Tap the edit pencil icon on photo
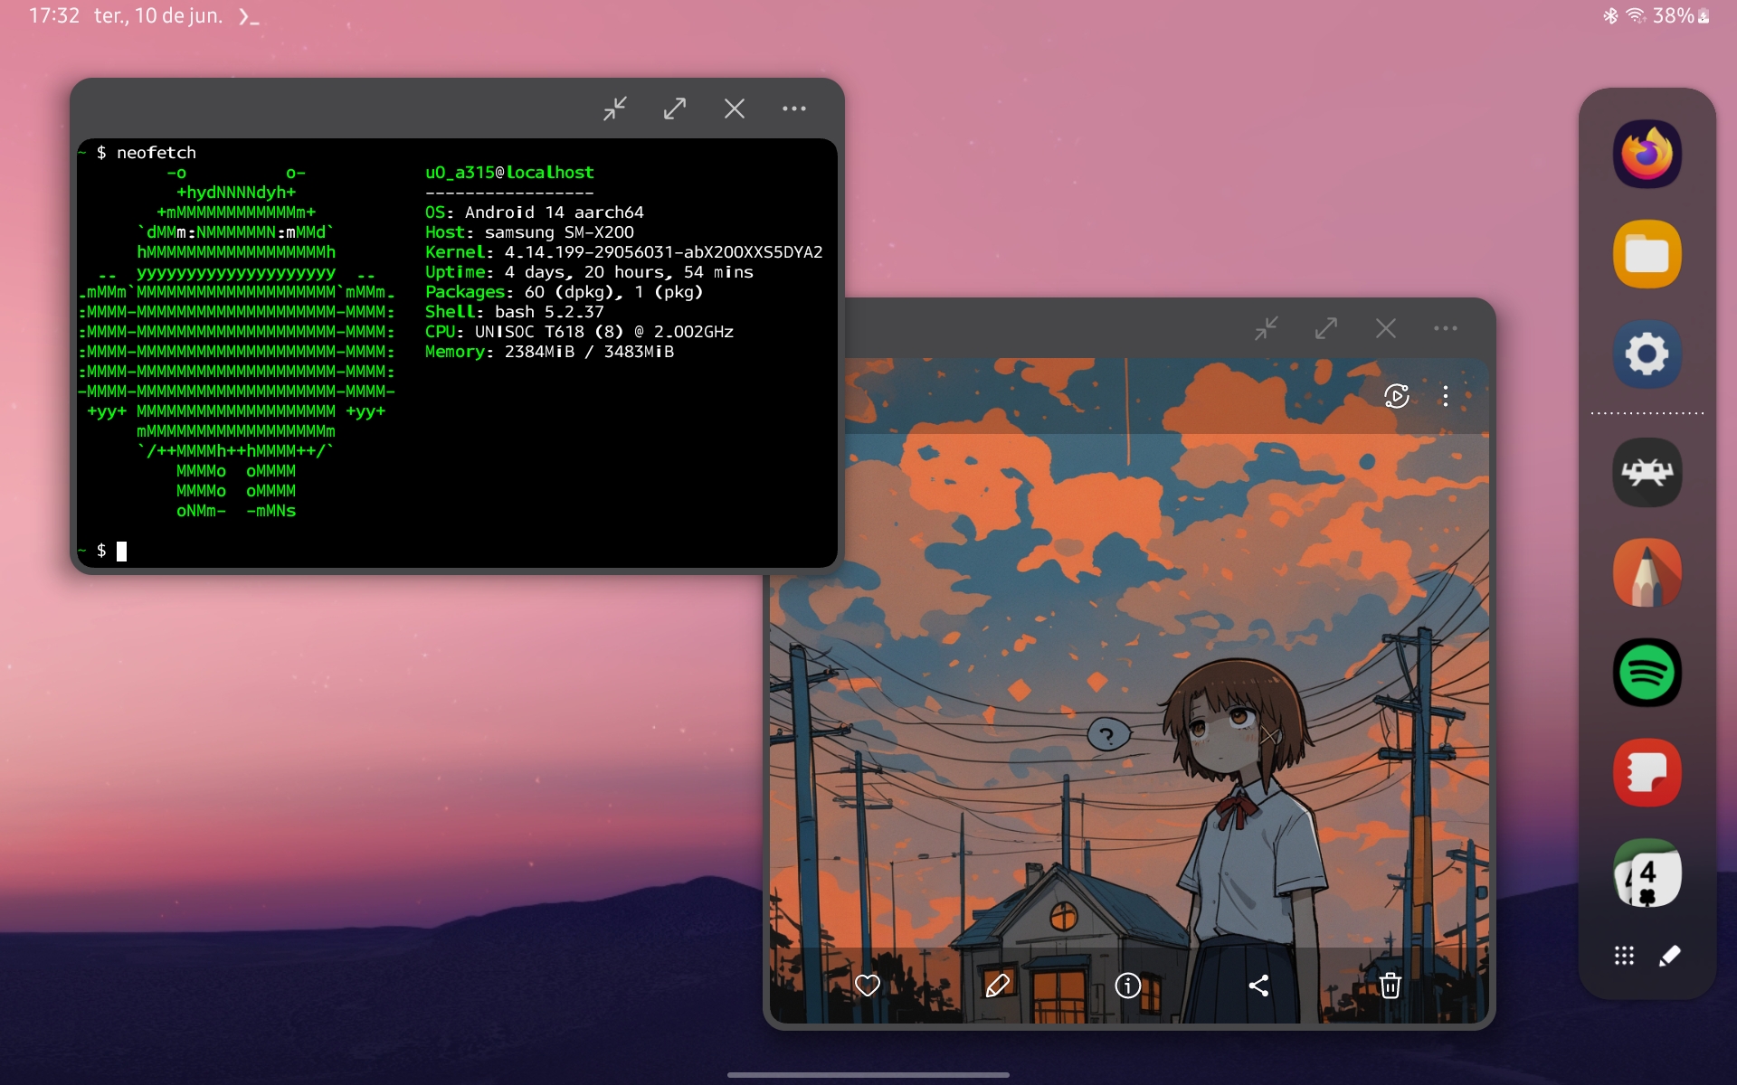Image resolution: width=1737 pixels, height=1085 pixels. (x=997, y=986)
